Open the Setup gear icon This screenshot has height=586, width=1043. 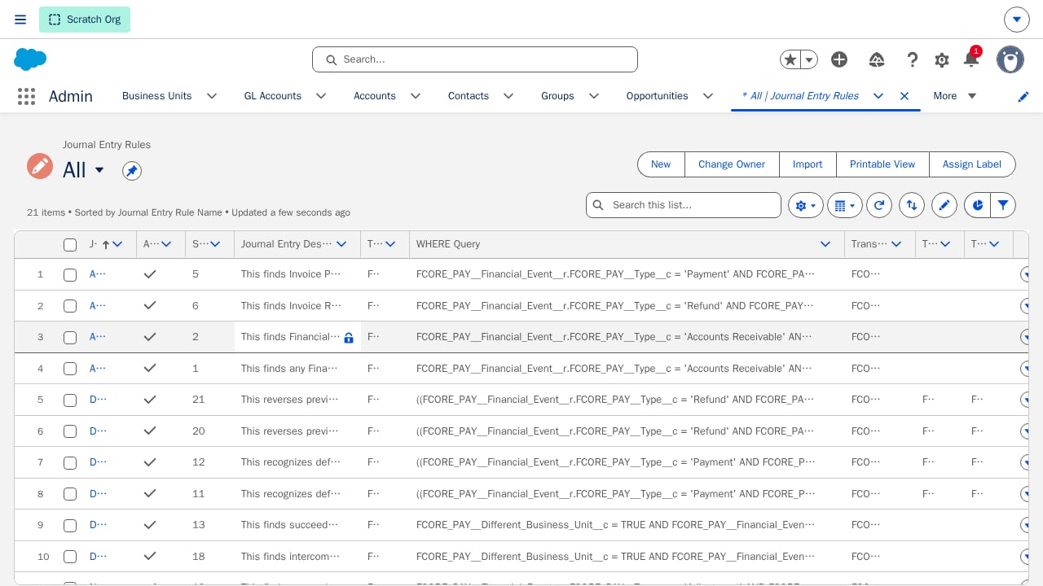point(942,59)
